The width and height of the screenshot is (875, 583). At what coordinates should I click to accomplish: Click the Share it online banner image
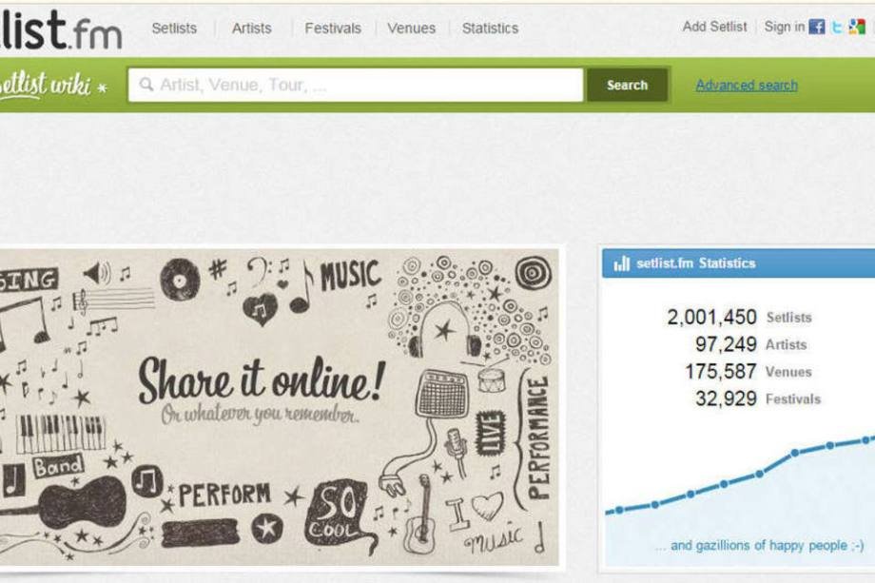[279, 407]
